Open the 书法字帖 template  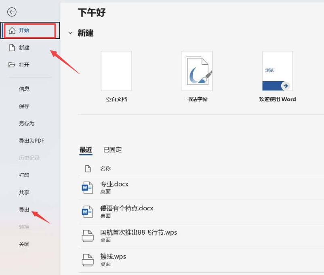(197, 71)
